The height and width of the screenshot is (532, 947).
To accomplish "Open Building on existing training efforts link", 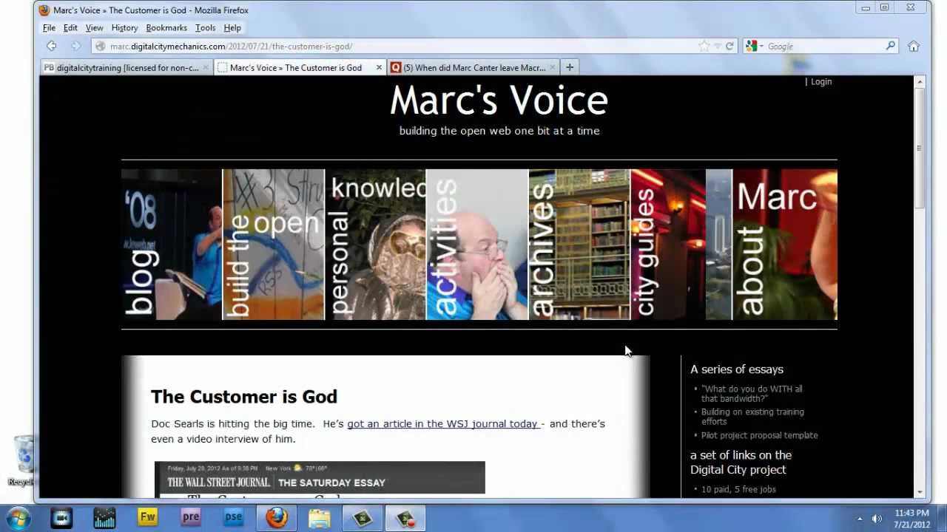I will [752, 417].
